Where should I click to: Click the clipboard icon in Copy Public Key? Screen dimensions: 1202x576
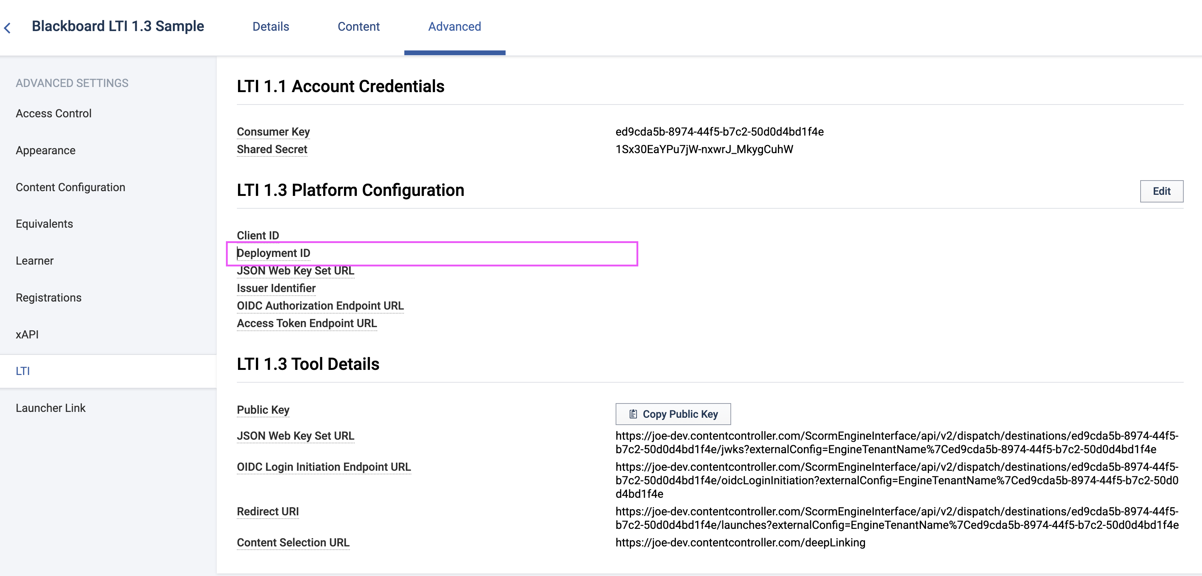[633, 414]
